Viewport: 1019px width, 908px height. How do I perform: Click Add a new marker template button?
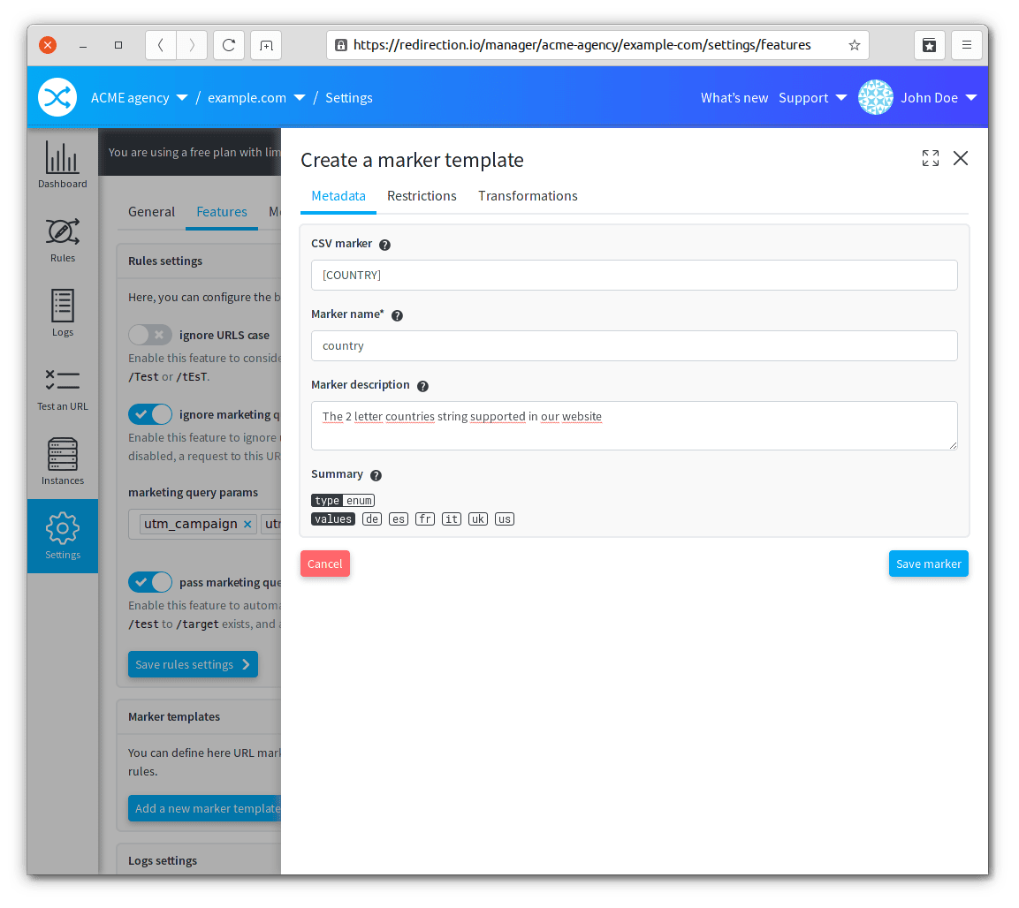tap(205, 808)
